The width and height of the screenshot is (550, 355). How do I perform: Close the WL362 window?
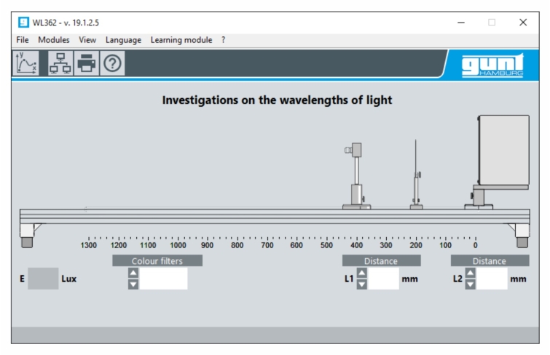(523, 23)
